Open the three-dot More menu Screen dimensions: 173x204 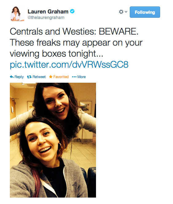74,77
